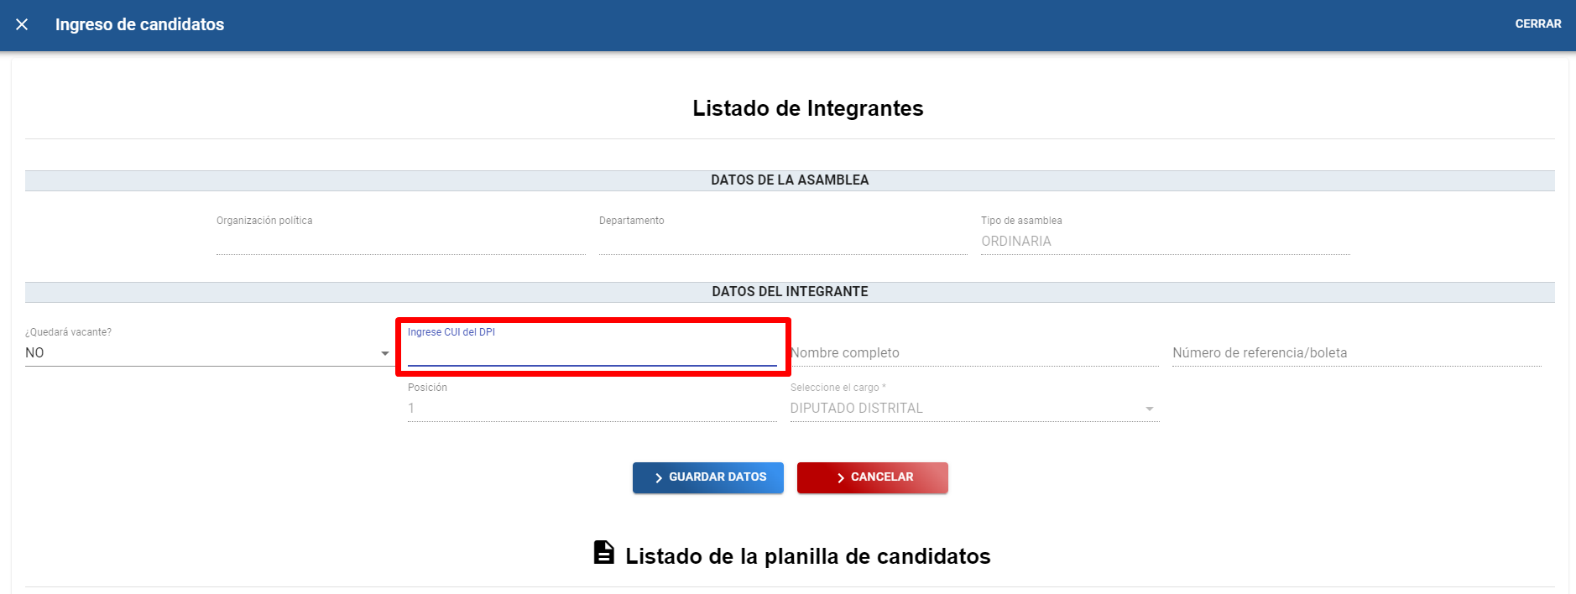Viewport: 1576px width, 594px height.
Task: Click the DATOS DEL INTEGRANTE section header
Action: [790, 292]
